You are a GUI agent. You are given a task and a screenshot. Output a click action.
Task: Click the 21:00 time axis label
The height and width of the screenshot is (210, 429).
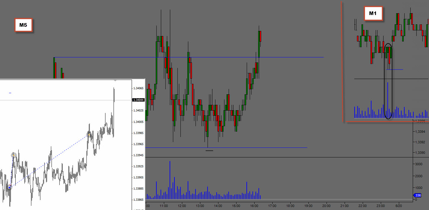point(345,206)
